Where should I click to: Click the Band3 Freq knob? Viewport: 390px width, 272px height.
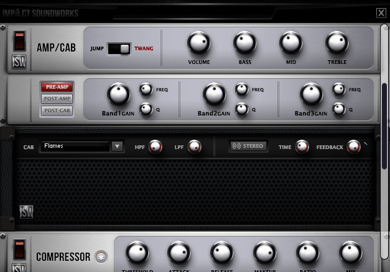(339, 89)
